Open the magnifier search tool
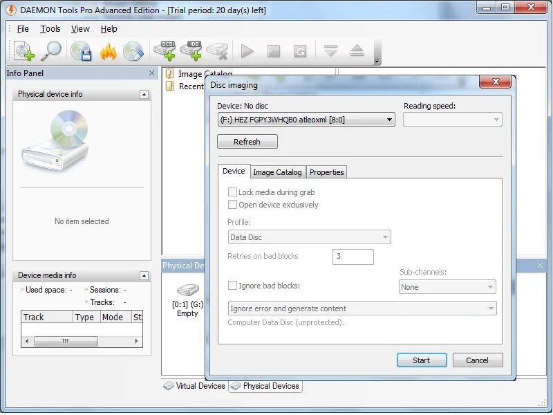The image size is (553, 415). [x=51, y=51]
